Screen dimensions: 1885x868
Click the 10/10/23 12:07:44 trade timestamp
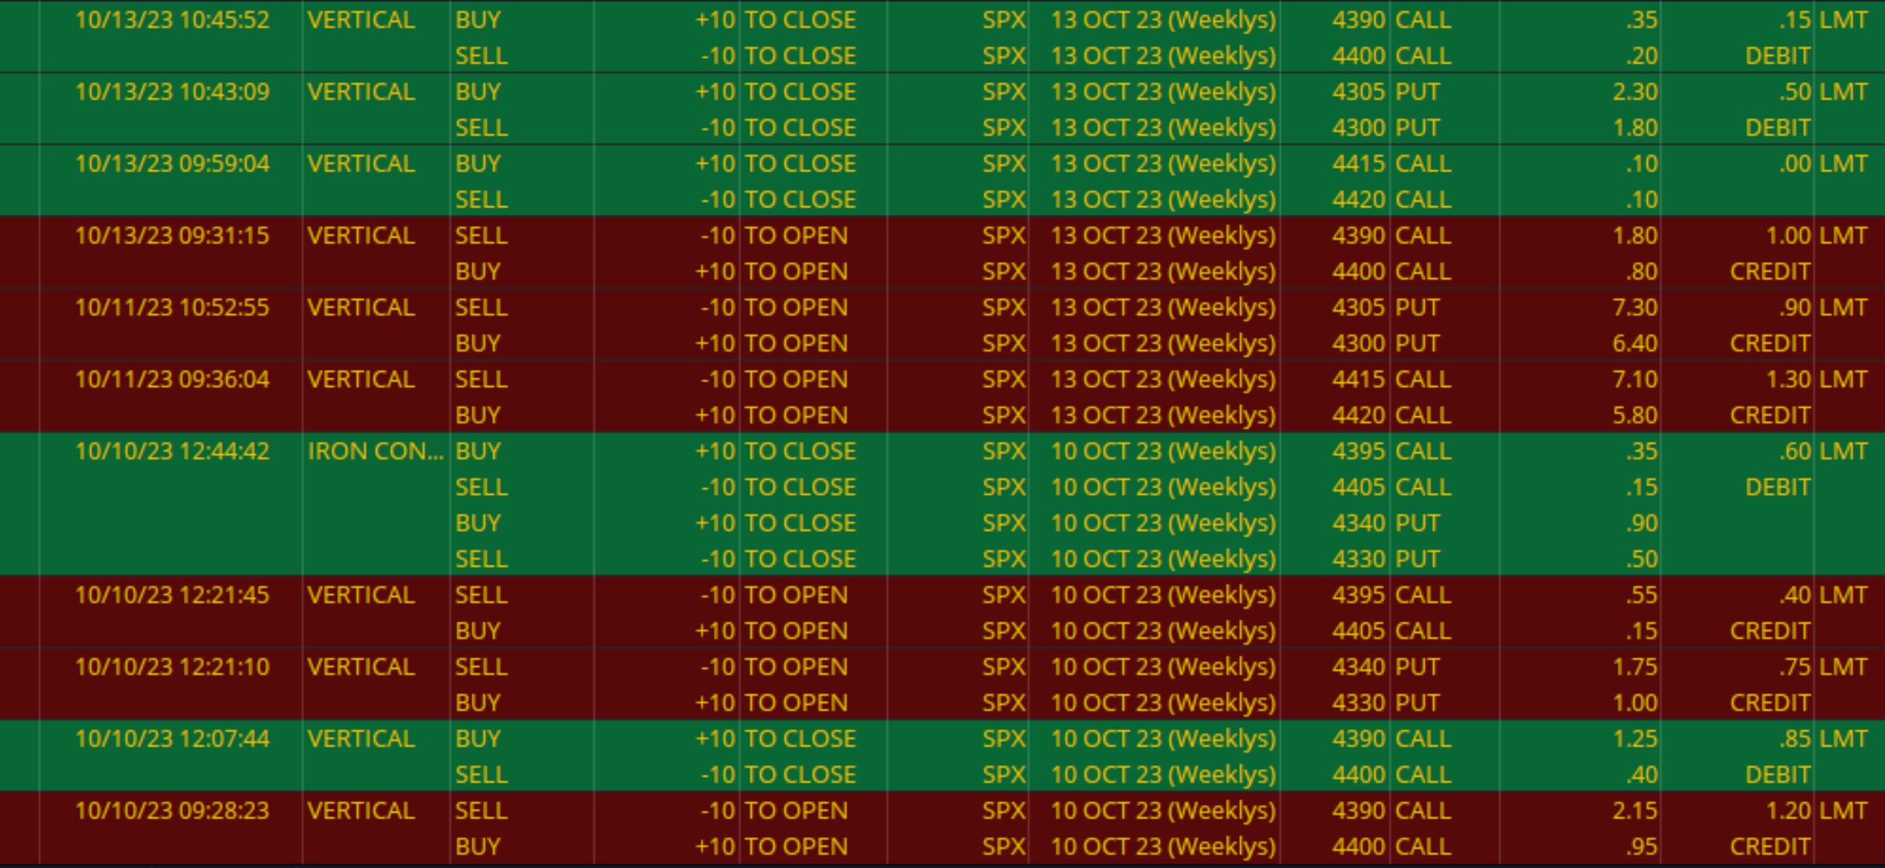pyautogui.click(x=172, y=739)
